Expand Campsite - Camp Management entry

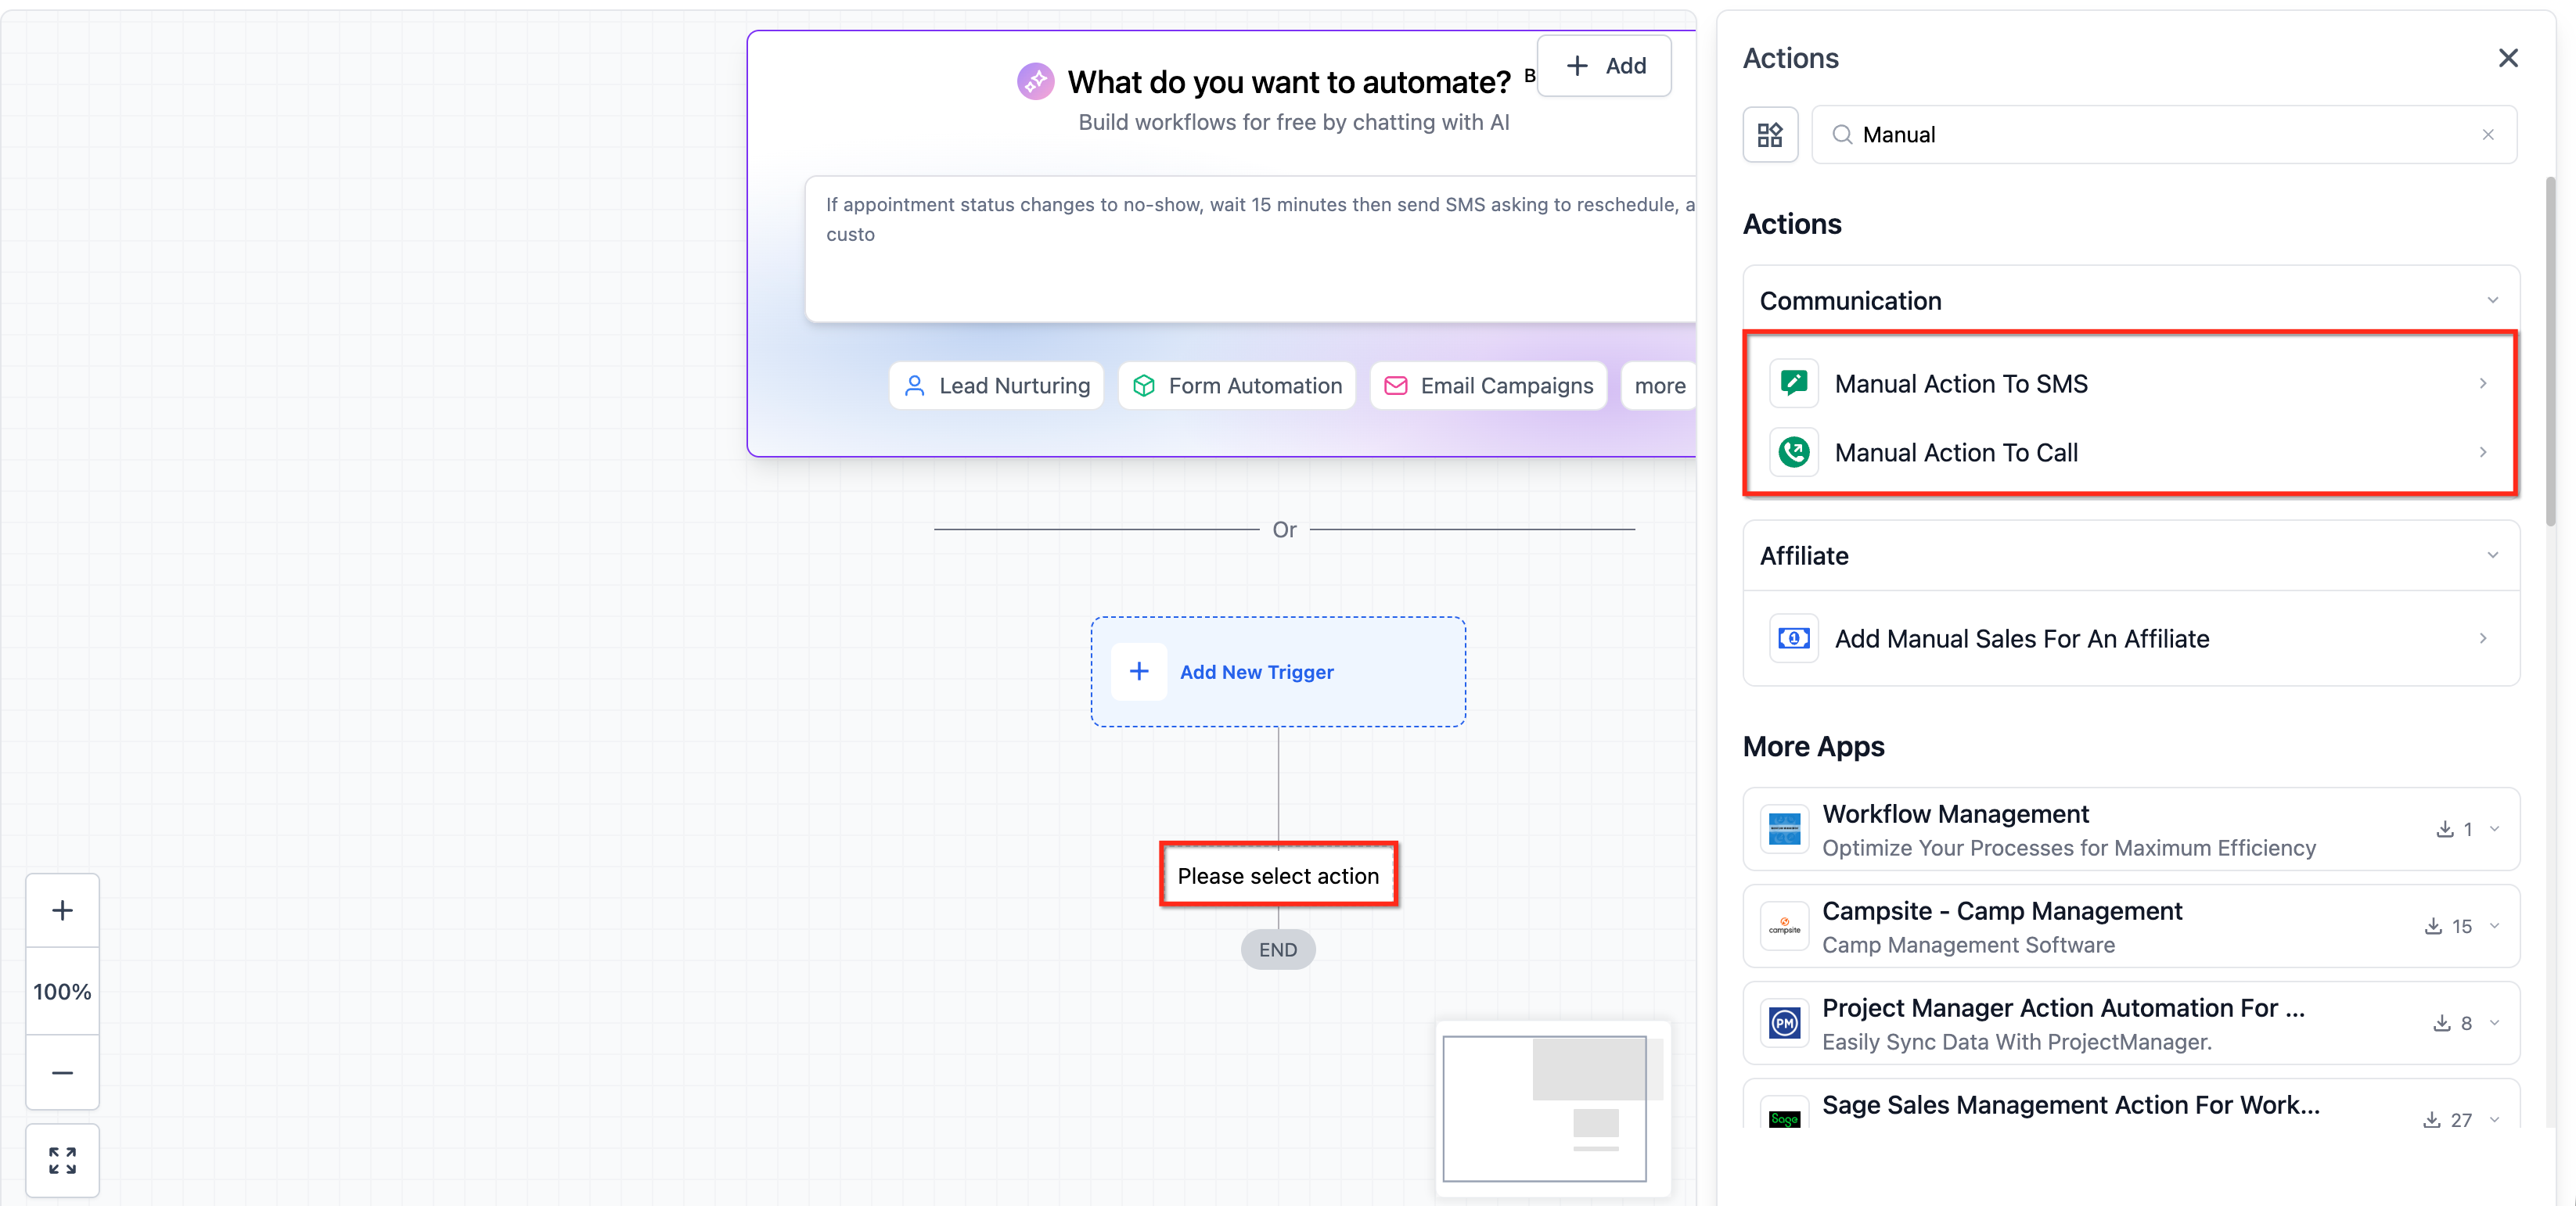point(2494,926)
